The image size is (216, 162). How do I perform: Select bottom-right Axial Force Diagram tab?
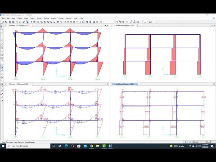[x=124, y=84]
